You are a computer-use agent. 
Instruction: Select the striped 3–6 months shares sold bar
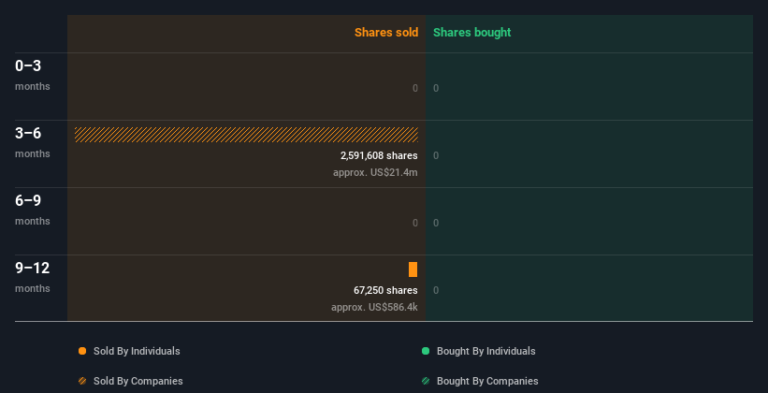[x=246, y=135]
